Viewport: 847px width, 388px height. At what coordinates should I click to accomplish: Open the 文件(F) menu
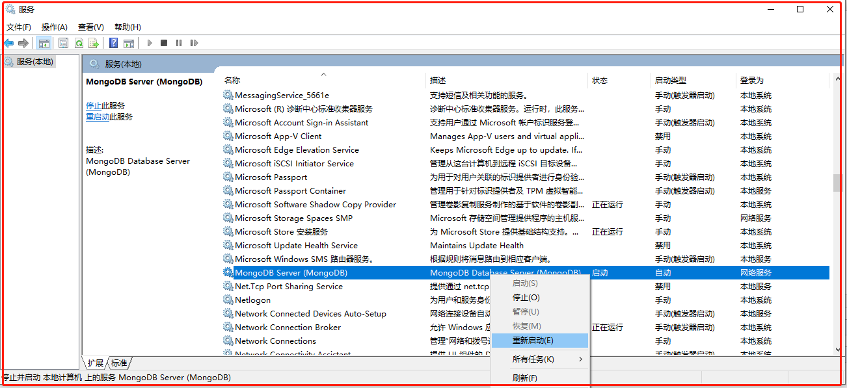point(19,27)
